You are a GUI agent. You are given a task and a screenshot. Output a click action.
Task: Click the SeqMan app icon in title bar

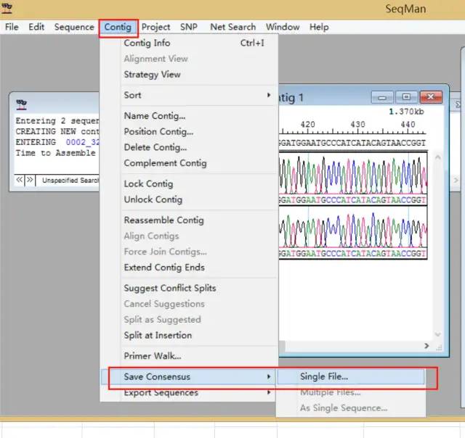(7, 8)
